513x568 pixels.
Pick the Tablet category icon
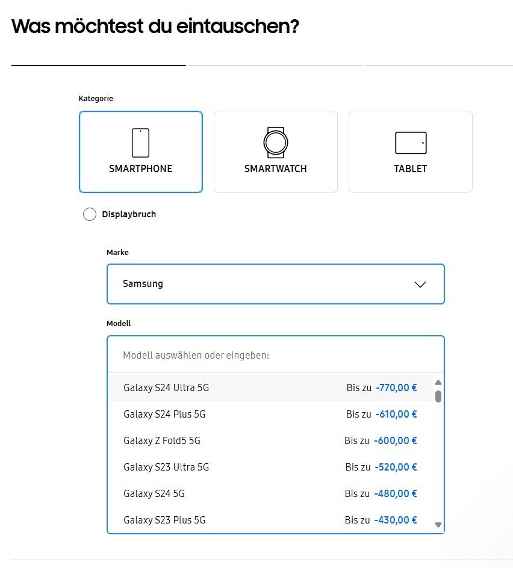411,143
